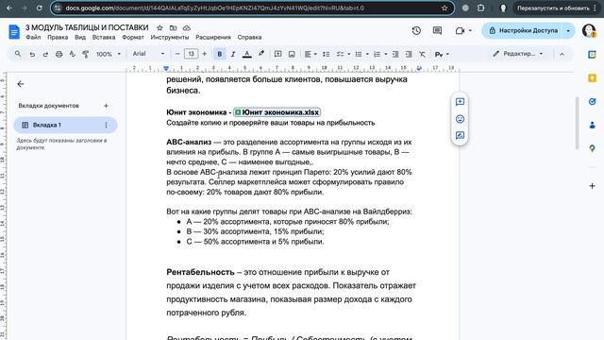The image size is (604, 340).
Task: Open Arial font family dropdown
Action: [x=148, y=54]
